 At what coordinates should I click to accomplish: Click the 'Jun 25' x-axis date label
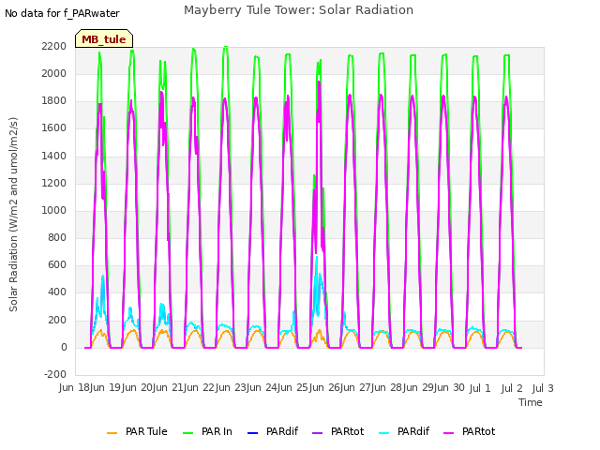pyautogui.click(x=292, y=388)
